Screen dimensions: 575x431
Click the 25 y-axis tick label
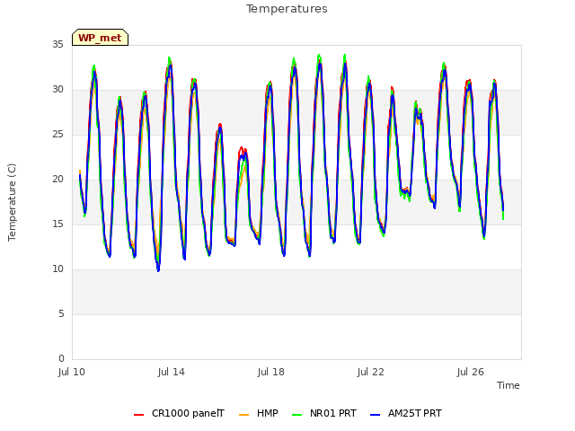tap(57, 135)
